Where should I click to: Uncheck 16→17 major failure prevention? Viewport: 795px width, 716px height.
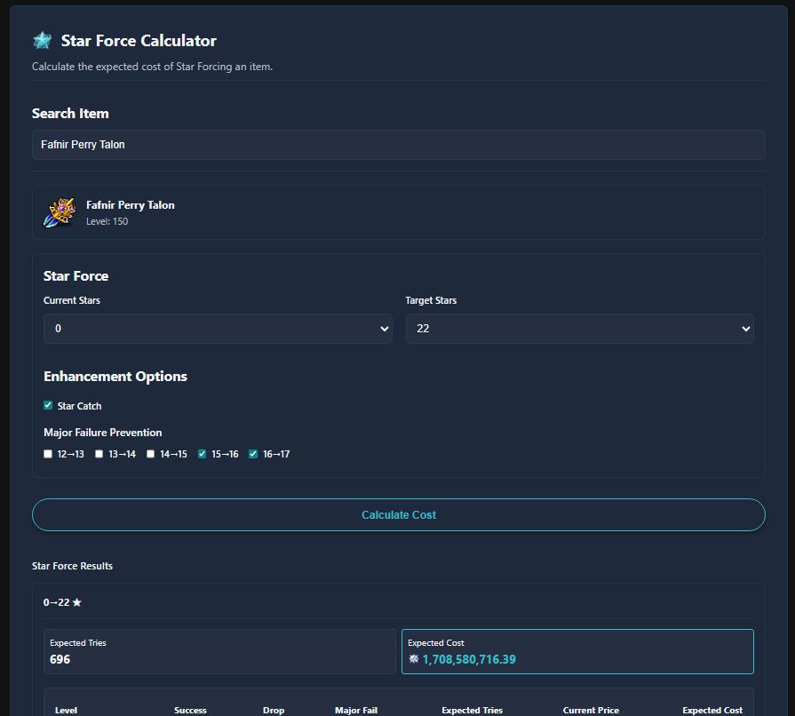pyautogui.click(x=253, y=454)
